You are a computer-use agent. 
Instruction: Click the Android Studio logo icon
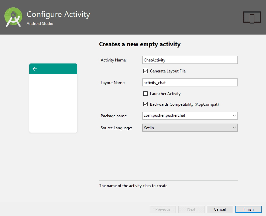13,17
